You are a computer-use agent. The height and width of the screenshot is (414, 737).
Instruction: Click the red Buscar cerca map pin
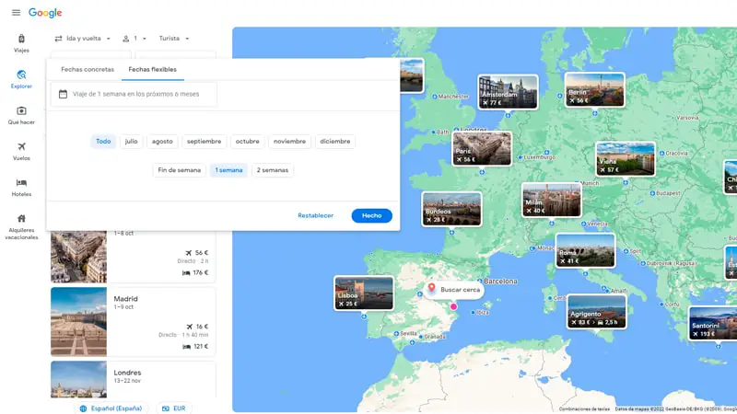coord(431,288)
